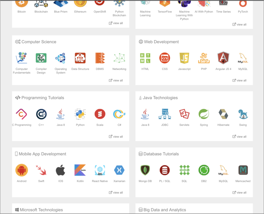Click the CSS tutorial icon

[165, 58]
